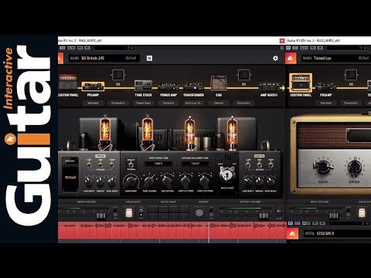The height and width of the screenshot is (278, 371).
Task: Open Tone Stack type selector showing Tweed Bass
Action: pos(143,103)
